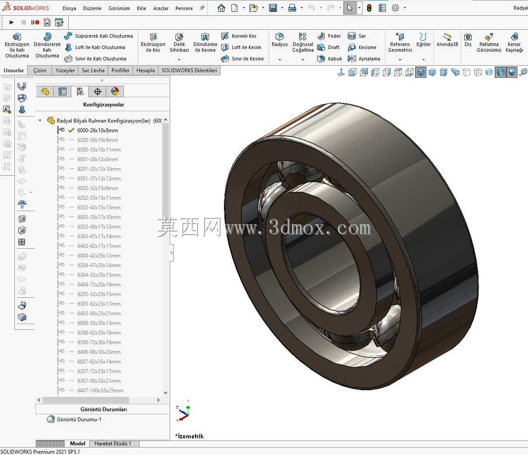Select the Draft tool
Image resolution: width=528 pixels, height=455 pixels.
pyautogui.click(x=329, y=47)
